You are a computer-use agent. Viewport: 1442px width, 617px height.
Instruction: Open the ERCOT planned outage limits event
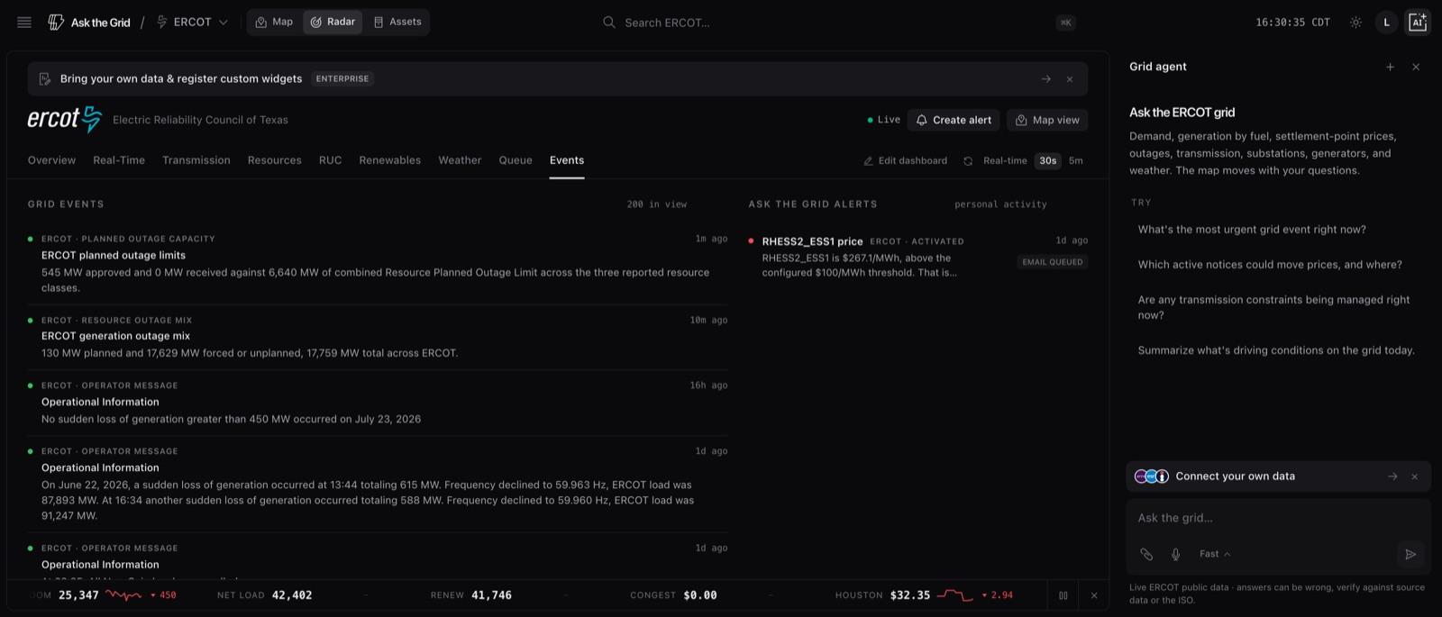378,263
